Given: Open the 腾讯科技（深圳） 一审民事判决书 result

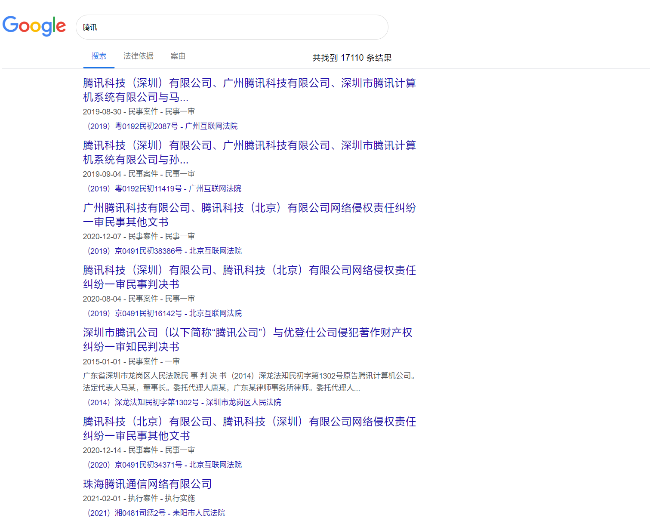Looking at the screenshot, I should pyautogui.click(x=250, y=277).
